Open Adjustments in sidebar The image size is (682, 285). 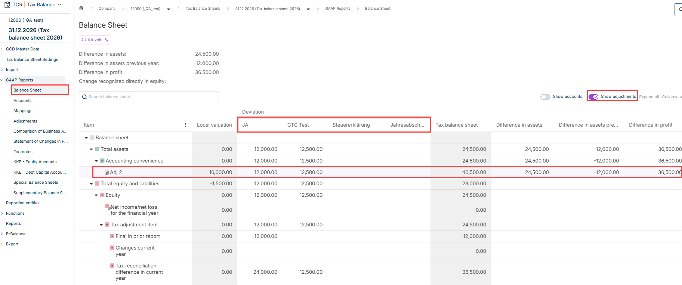(x=25, y=121)
